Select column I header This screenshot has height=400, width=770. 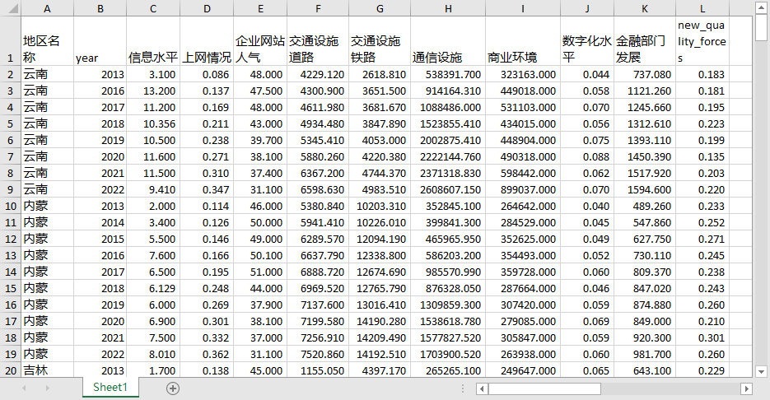[x=523, y=8]
